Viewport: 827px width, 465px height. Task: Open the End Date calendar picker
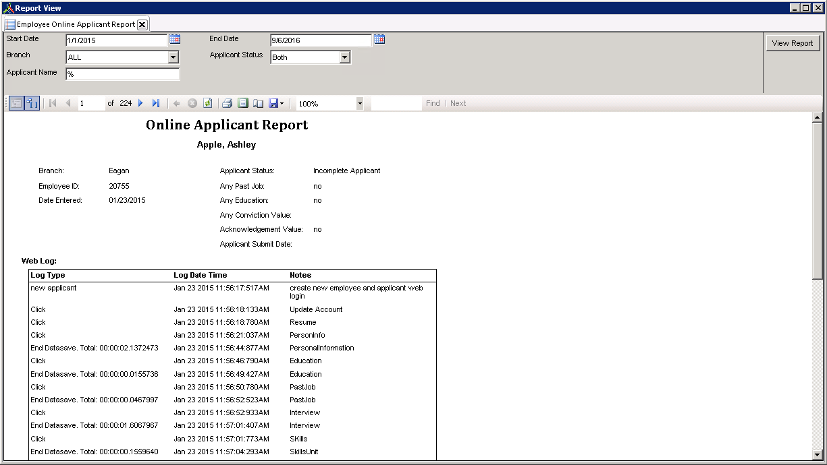(379, 39)
